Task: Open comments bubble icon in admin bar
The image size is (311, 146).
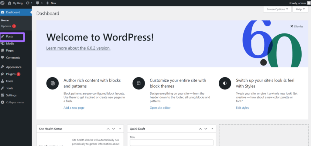Action: coord(38,3)
